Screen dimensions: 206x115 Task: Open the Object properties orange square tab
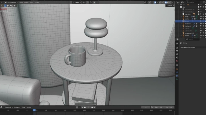177,69
